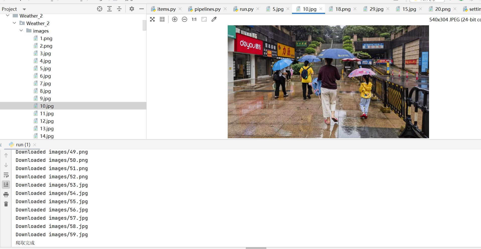Toggle scroll to end in console
The width and height of the screenshot is (481, 249).
click(x=6, y=185)
